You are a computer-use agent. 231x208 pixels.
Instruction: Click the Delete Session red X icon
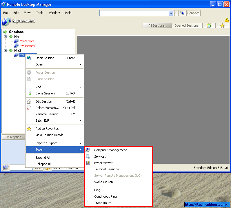pos(29,108)
